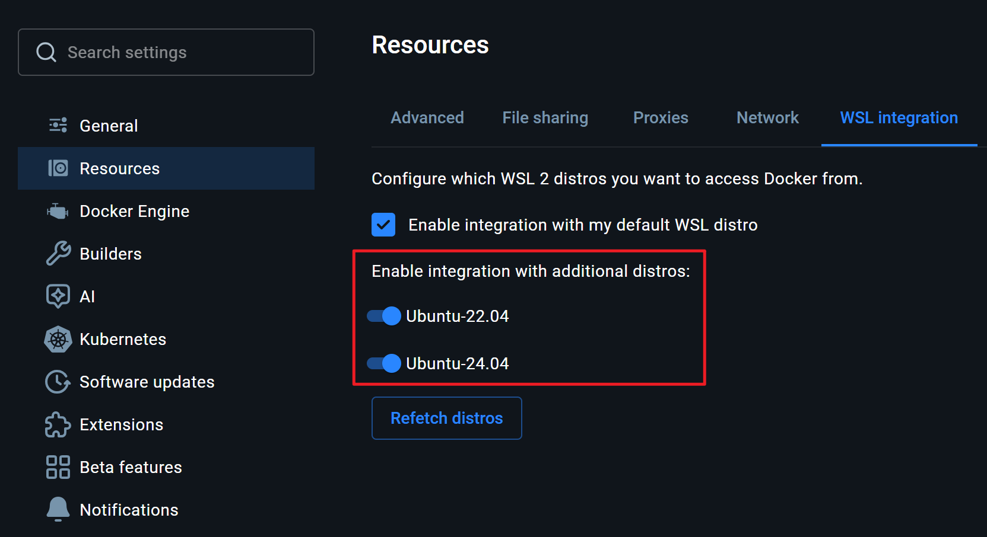Image resolution: width=987 pixels, height=537 pixels.
Task: Open the Builders settings via the wrench icon
Action: pyautogui.click(x=58, y=253)
